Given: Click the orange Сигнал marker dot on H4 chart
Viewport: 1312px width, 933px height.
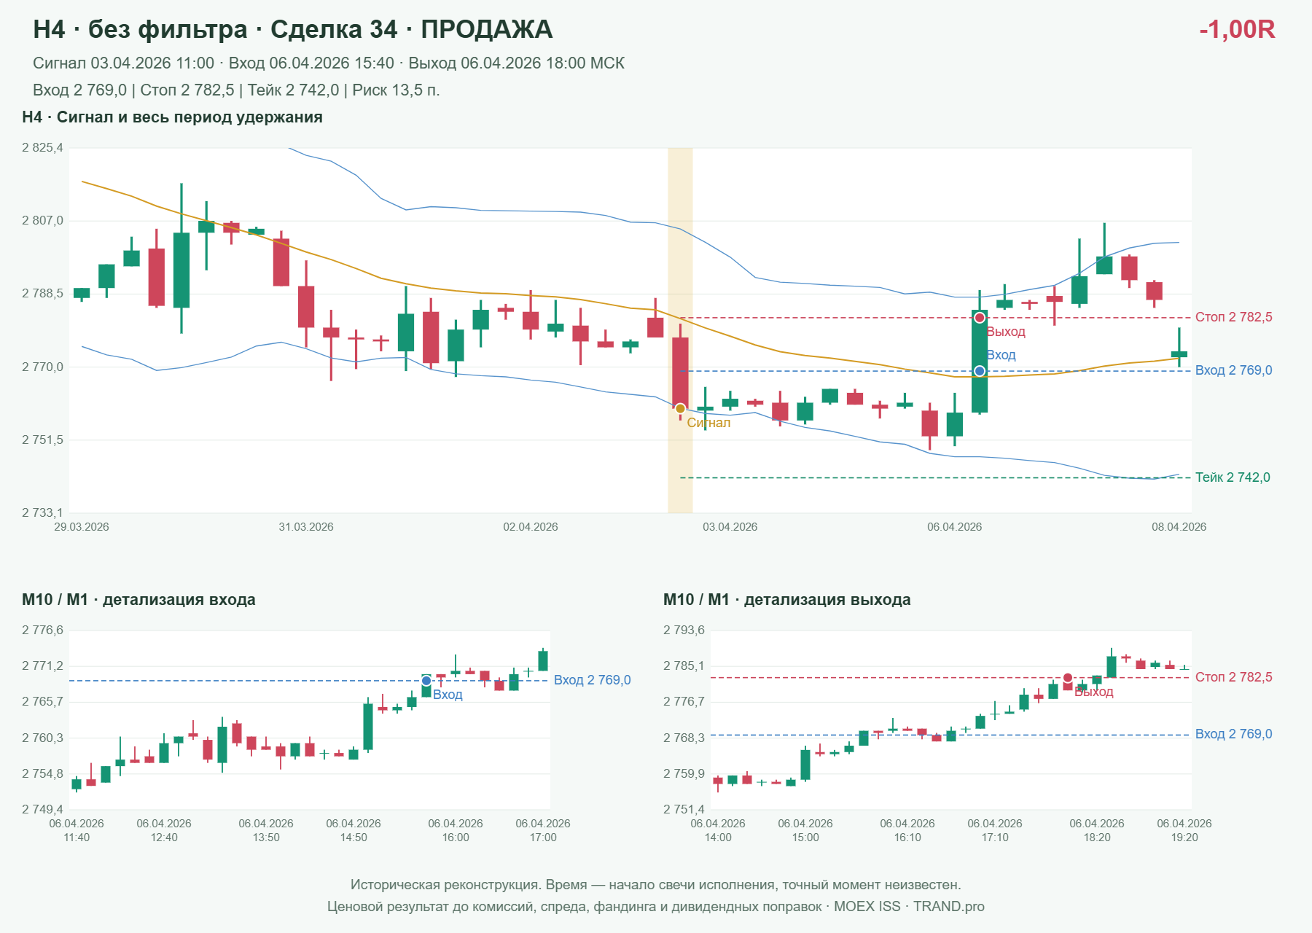Looking at the screenshot, I should [x=680, y=408].
